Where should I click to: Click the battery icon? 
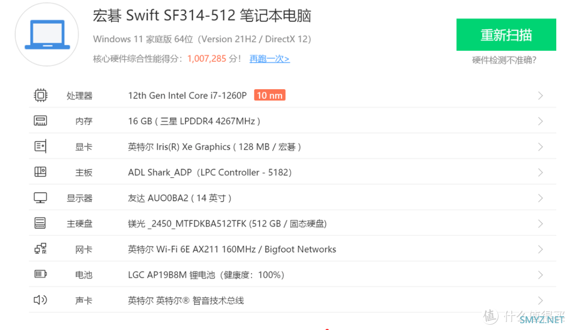point(40,274)
